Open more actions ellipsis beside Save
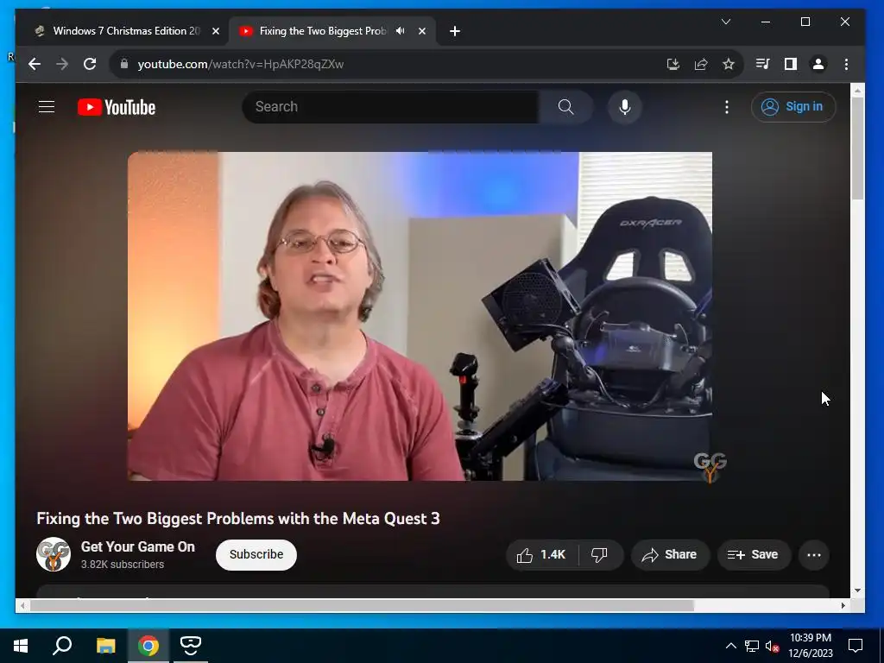 813,555
